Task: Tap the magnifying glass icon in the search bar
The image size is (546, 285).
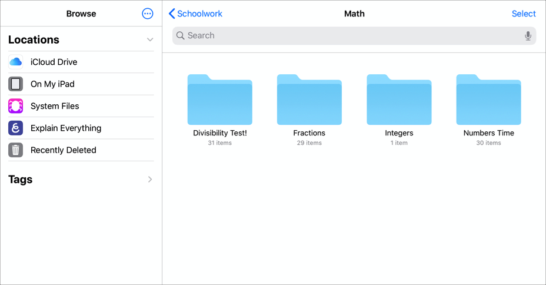Action: coord(180,35)
